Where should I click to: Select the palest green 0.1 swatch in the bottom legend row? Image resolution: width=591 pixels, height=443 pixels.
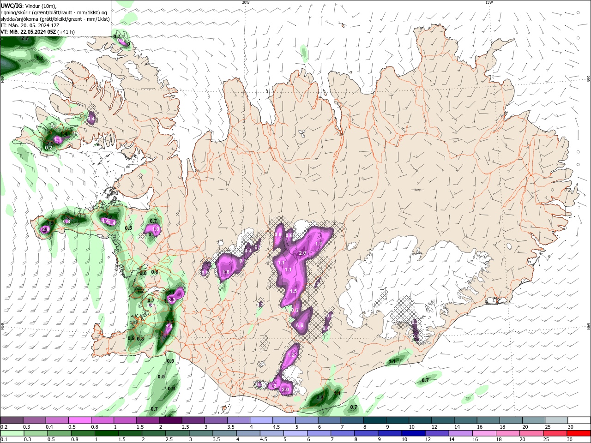click(x=12, y=433)
